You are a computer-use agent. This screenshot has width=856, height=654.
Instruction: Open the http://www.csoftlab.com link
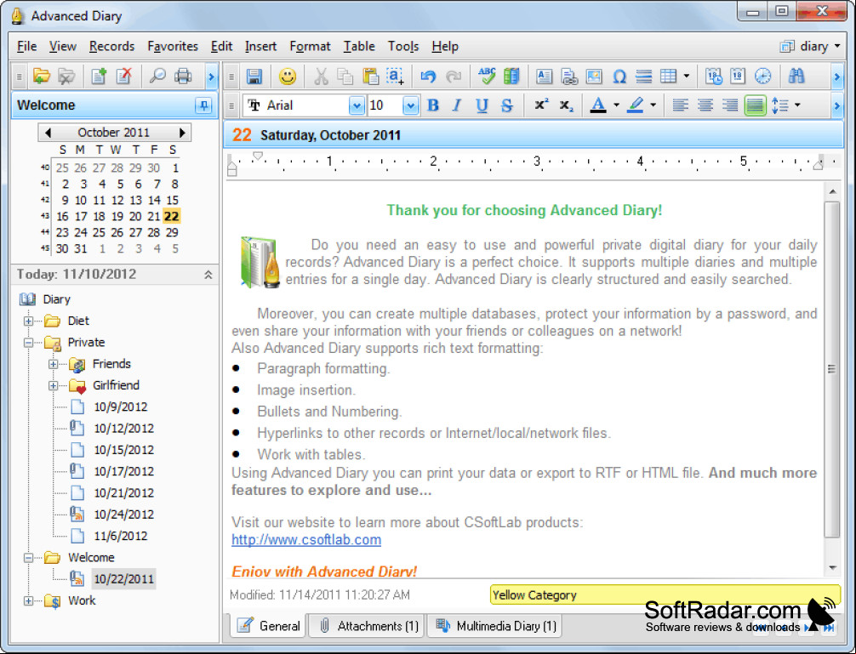[306, 539]
